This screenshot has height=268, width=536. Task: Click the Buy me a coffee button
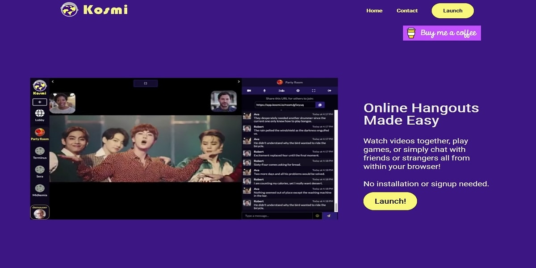coord(442,33)
